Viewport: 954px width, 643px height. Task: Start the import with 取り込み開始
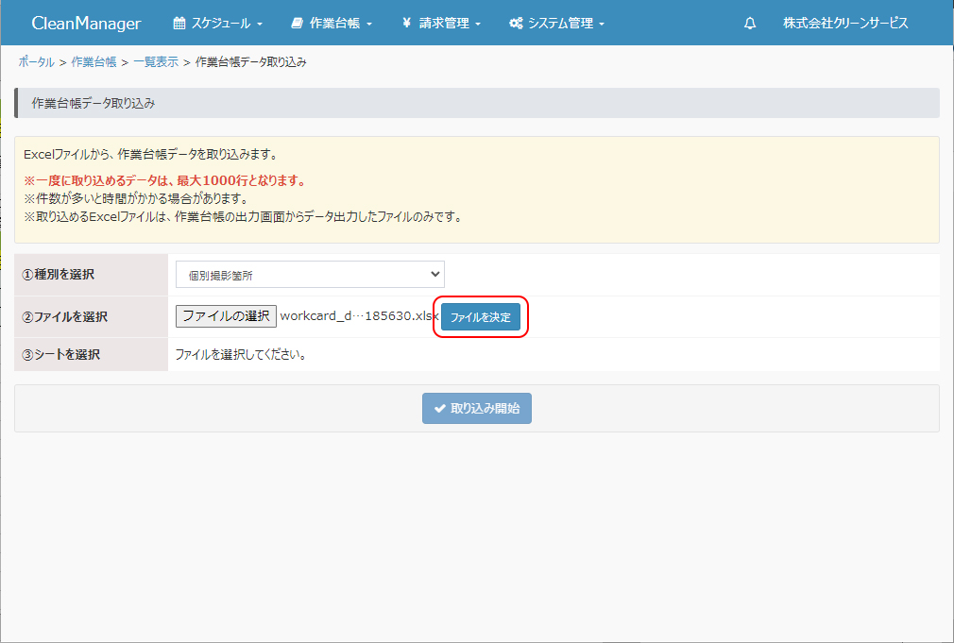tap(477, 409)
